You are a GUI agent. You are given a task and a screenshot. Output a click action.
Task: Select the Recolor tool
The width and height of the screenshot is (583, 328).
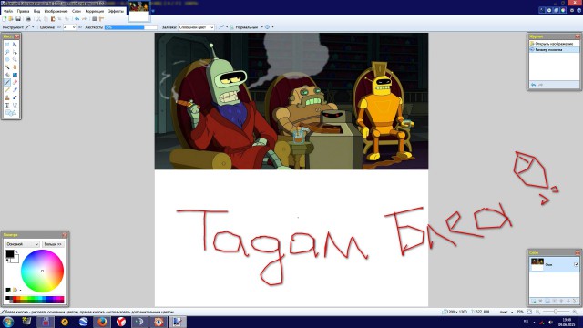15,97
